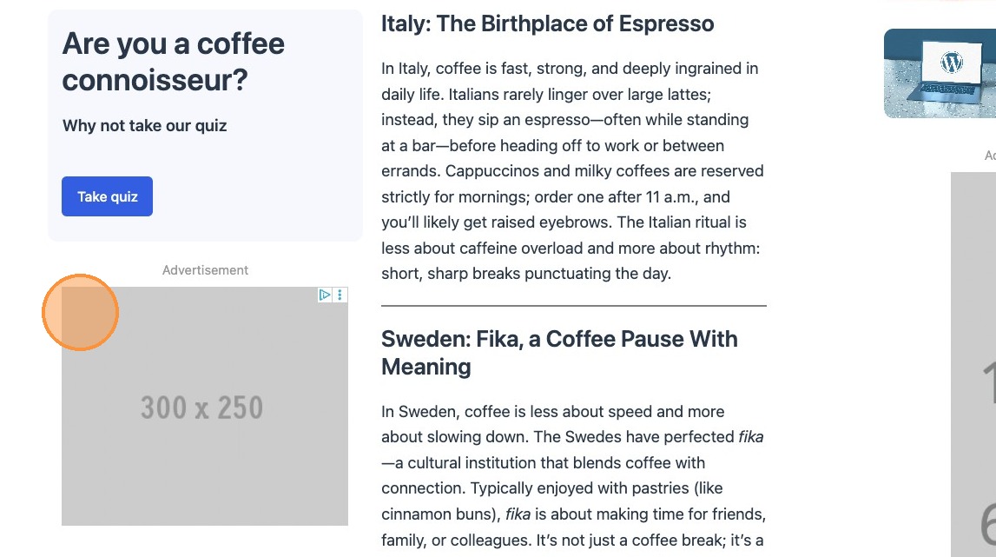Click the partial label above right ad
Image resolution: width=996 pixels, height=557 pixels.
[989, 156]
